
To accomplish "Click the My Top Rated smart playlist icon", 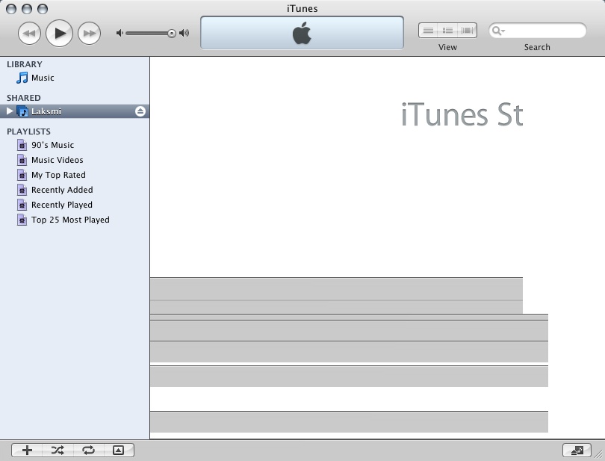I will (x=22, y=176).
